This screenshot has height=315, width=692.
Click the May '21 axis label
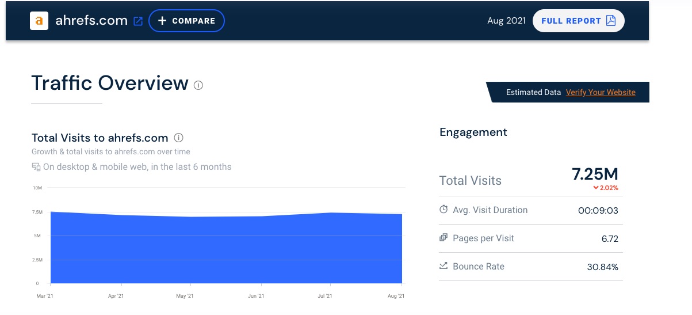(x=185, y=296)
